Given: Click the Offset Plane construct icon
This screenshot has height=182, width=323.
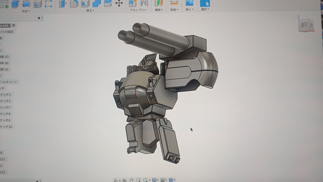Looking at the screenshot, I should click(x=159, y=3).
